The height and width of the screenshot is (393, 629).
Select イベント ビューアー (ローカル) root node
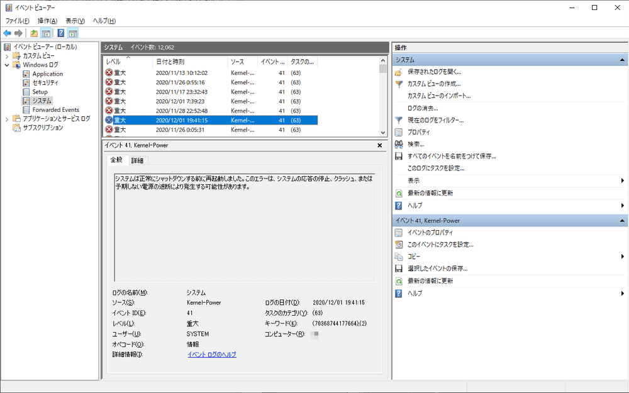[45, 47]
